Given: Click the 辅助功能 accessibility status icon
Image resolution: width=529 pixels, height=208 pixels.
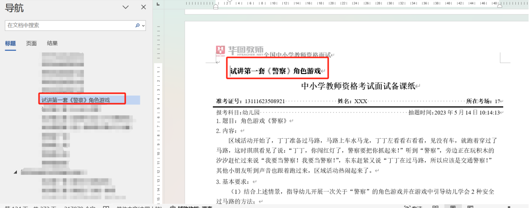Looking at the screenshot, I should pos(173,207).
